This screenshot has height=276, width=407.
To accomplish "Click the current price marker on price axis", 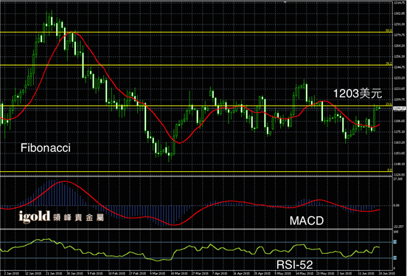I will coord(399,108).
